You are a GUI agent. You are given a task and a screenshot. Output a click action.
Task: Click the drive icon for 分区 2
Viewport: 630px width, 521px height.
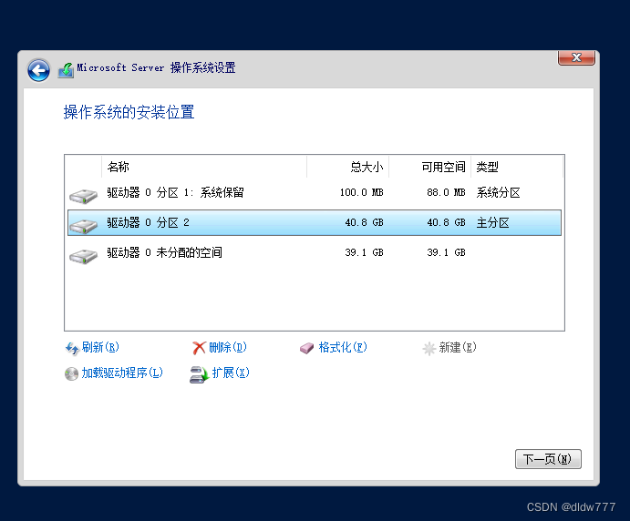pos(83,226)
